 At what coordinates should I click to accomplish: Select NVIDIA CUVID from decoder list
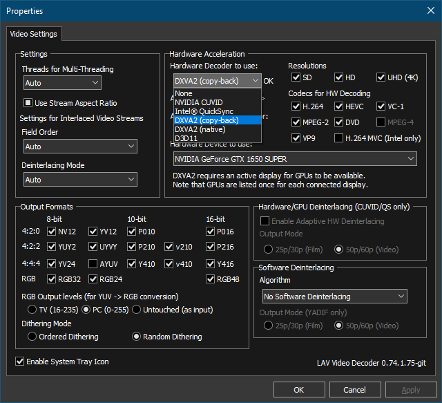click(x=218, y=102)
